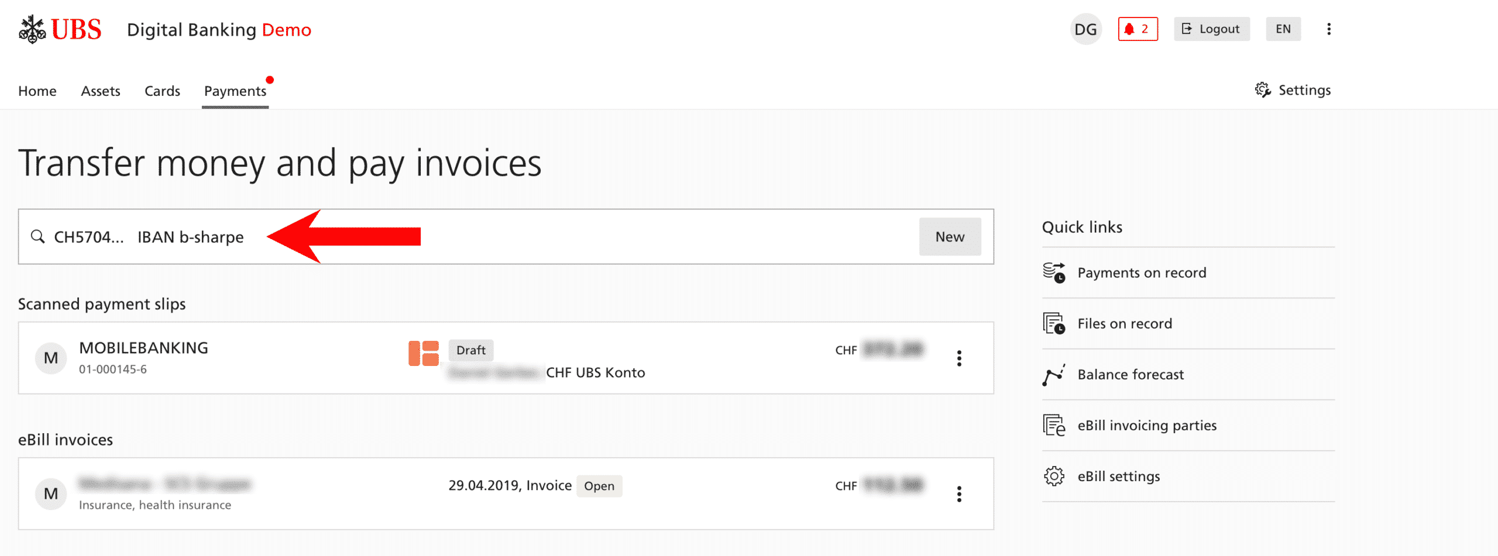
Task: Open the DG user avatar
Action: (1085, 29)
